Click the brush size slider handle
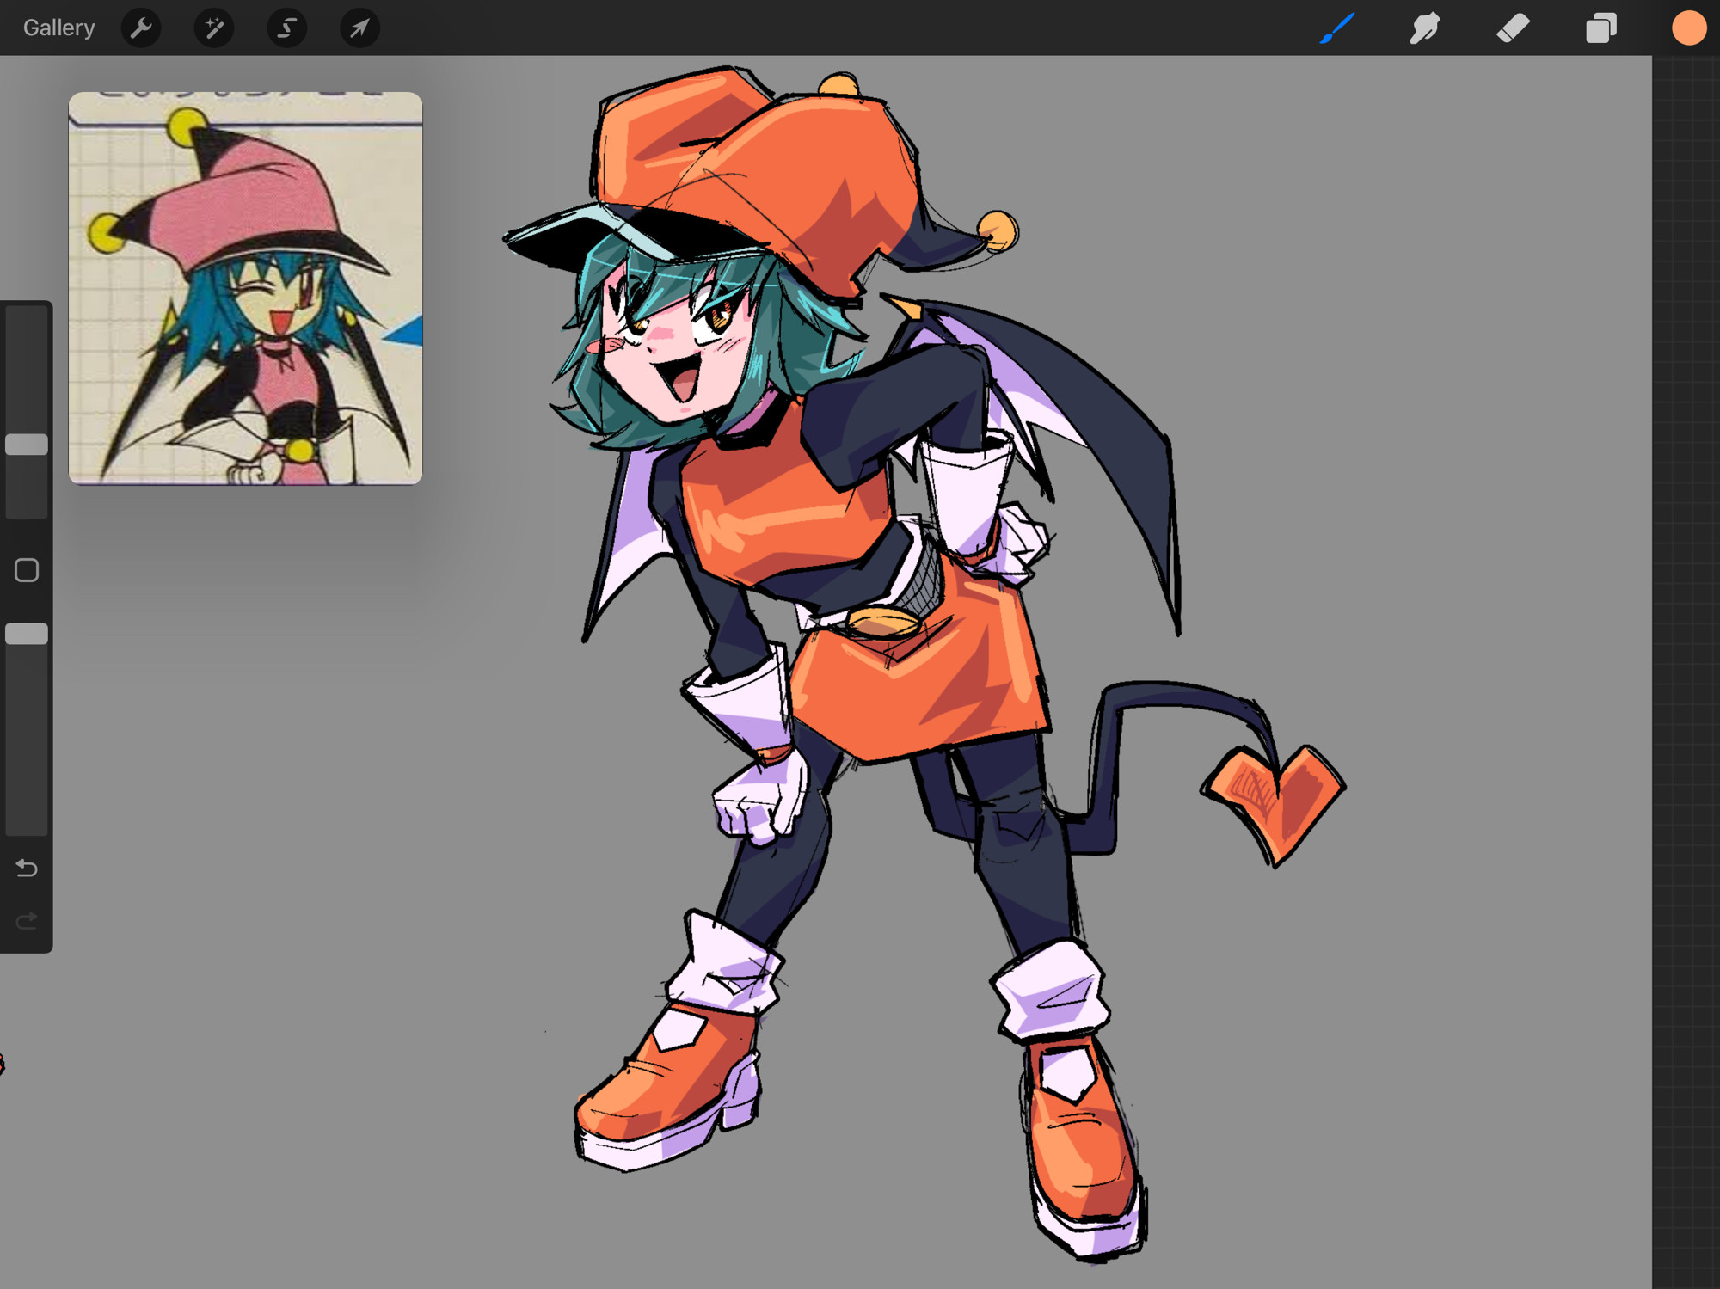Viewport: 1720px width, 1289px height. (x=27, y=445)
